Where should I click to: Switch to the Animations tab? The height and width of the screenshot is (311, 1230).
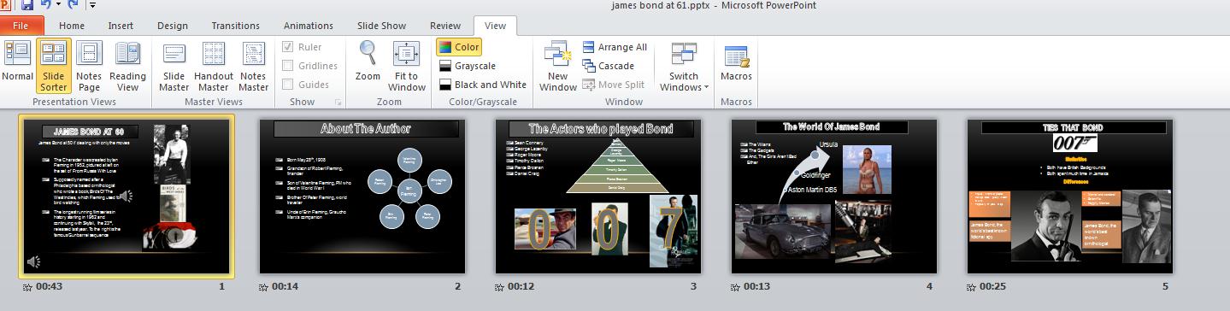[309, 26]
